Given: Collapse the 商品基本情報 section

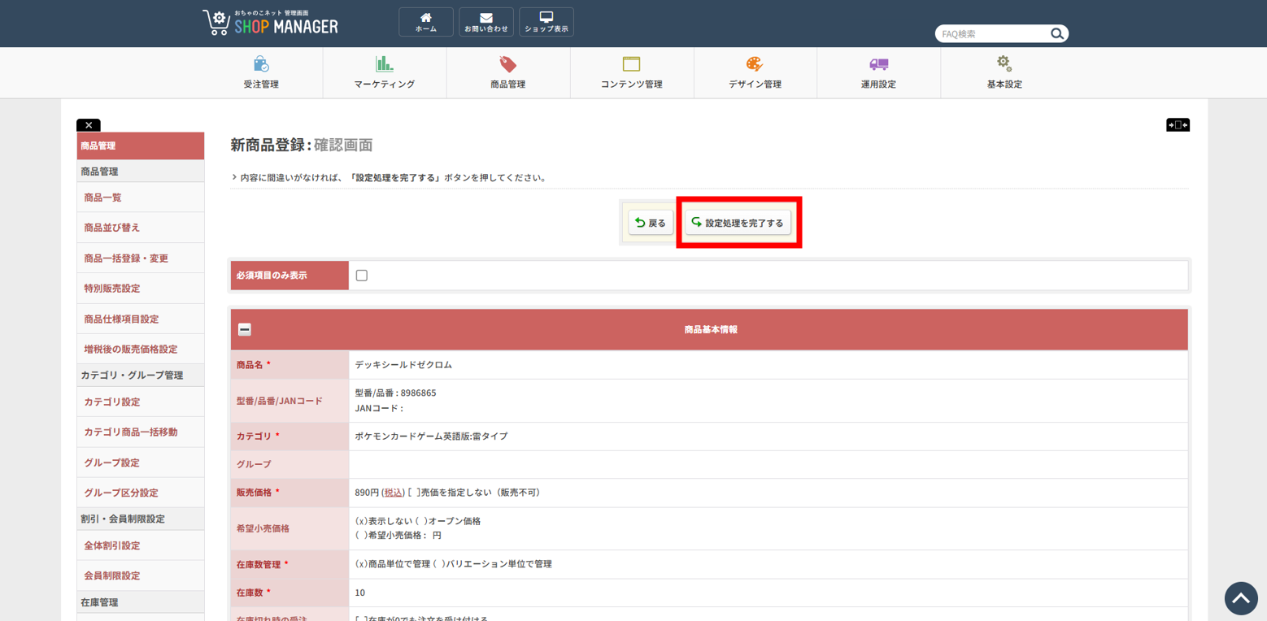Looking at the screenshot, I should coord(245,330).
